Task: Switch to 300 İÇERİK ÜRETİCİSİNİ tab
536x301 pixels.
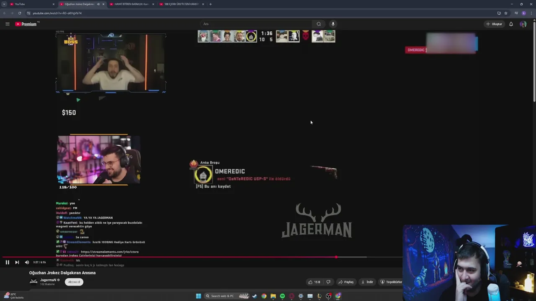Action: tap(181, 4)
